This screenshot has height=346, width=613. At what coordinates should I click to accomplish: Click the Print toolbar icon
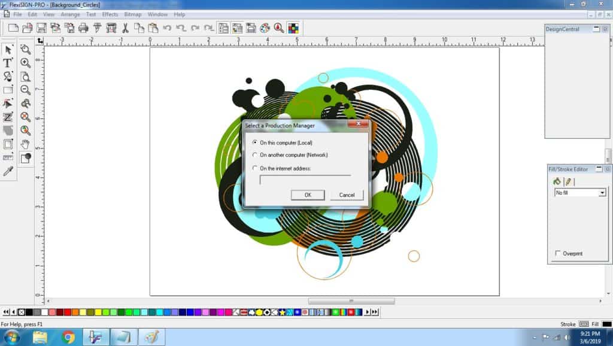pyautogui.click(x=83, y=28)
